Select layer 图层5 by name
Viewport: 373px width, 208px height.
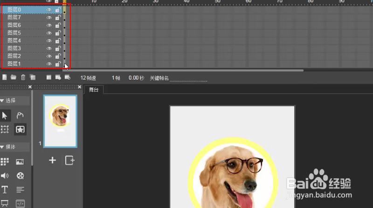(x=14, y=33)
